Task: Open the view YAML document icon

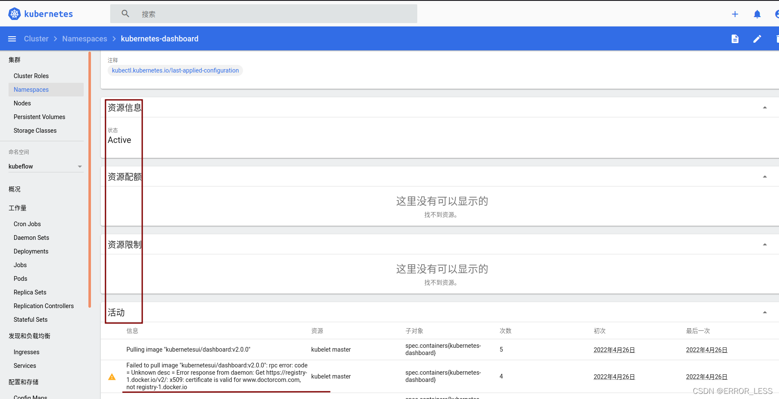Action: coord(735,39)
